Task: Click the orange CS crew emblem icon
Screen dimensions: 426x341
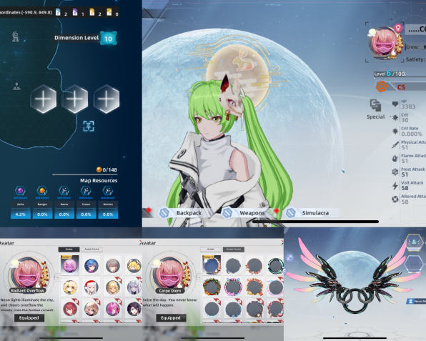Action: click(x=381, y=87)
